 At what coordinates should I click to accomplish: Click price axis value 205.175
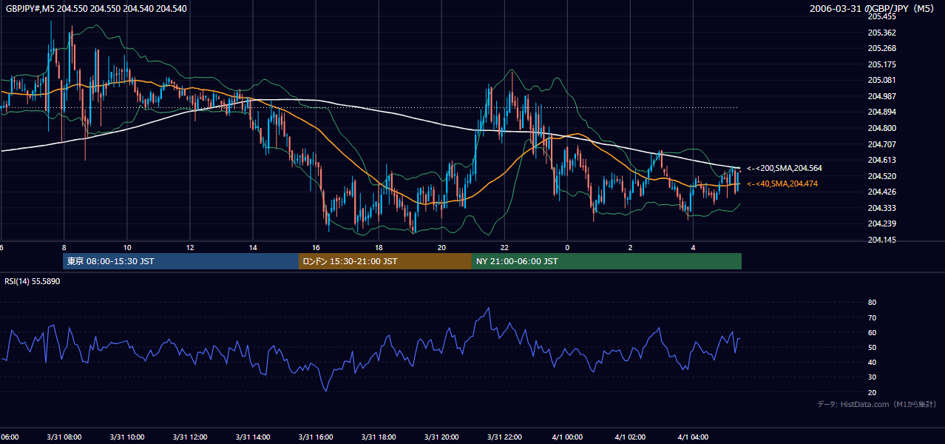coord(881,64)
